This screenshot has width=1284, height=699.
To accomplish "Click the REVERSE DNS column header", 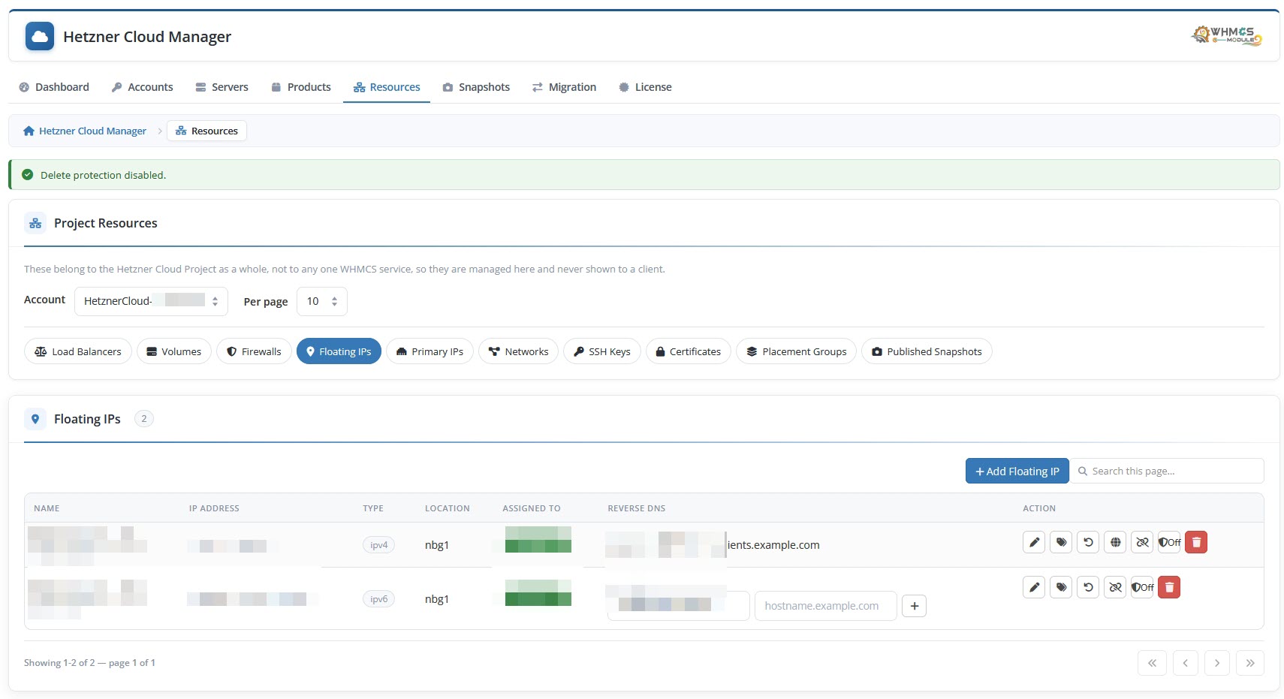I will point(637,508).
